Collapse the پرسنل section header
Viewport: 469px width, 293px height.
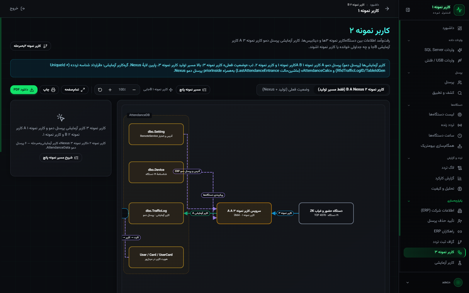(409, 73)
